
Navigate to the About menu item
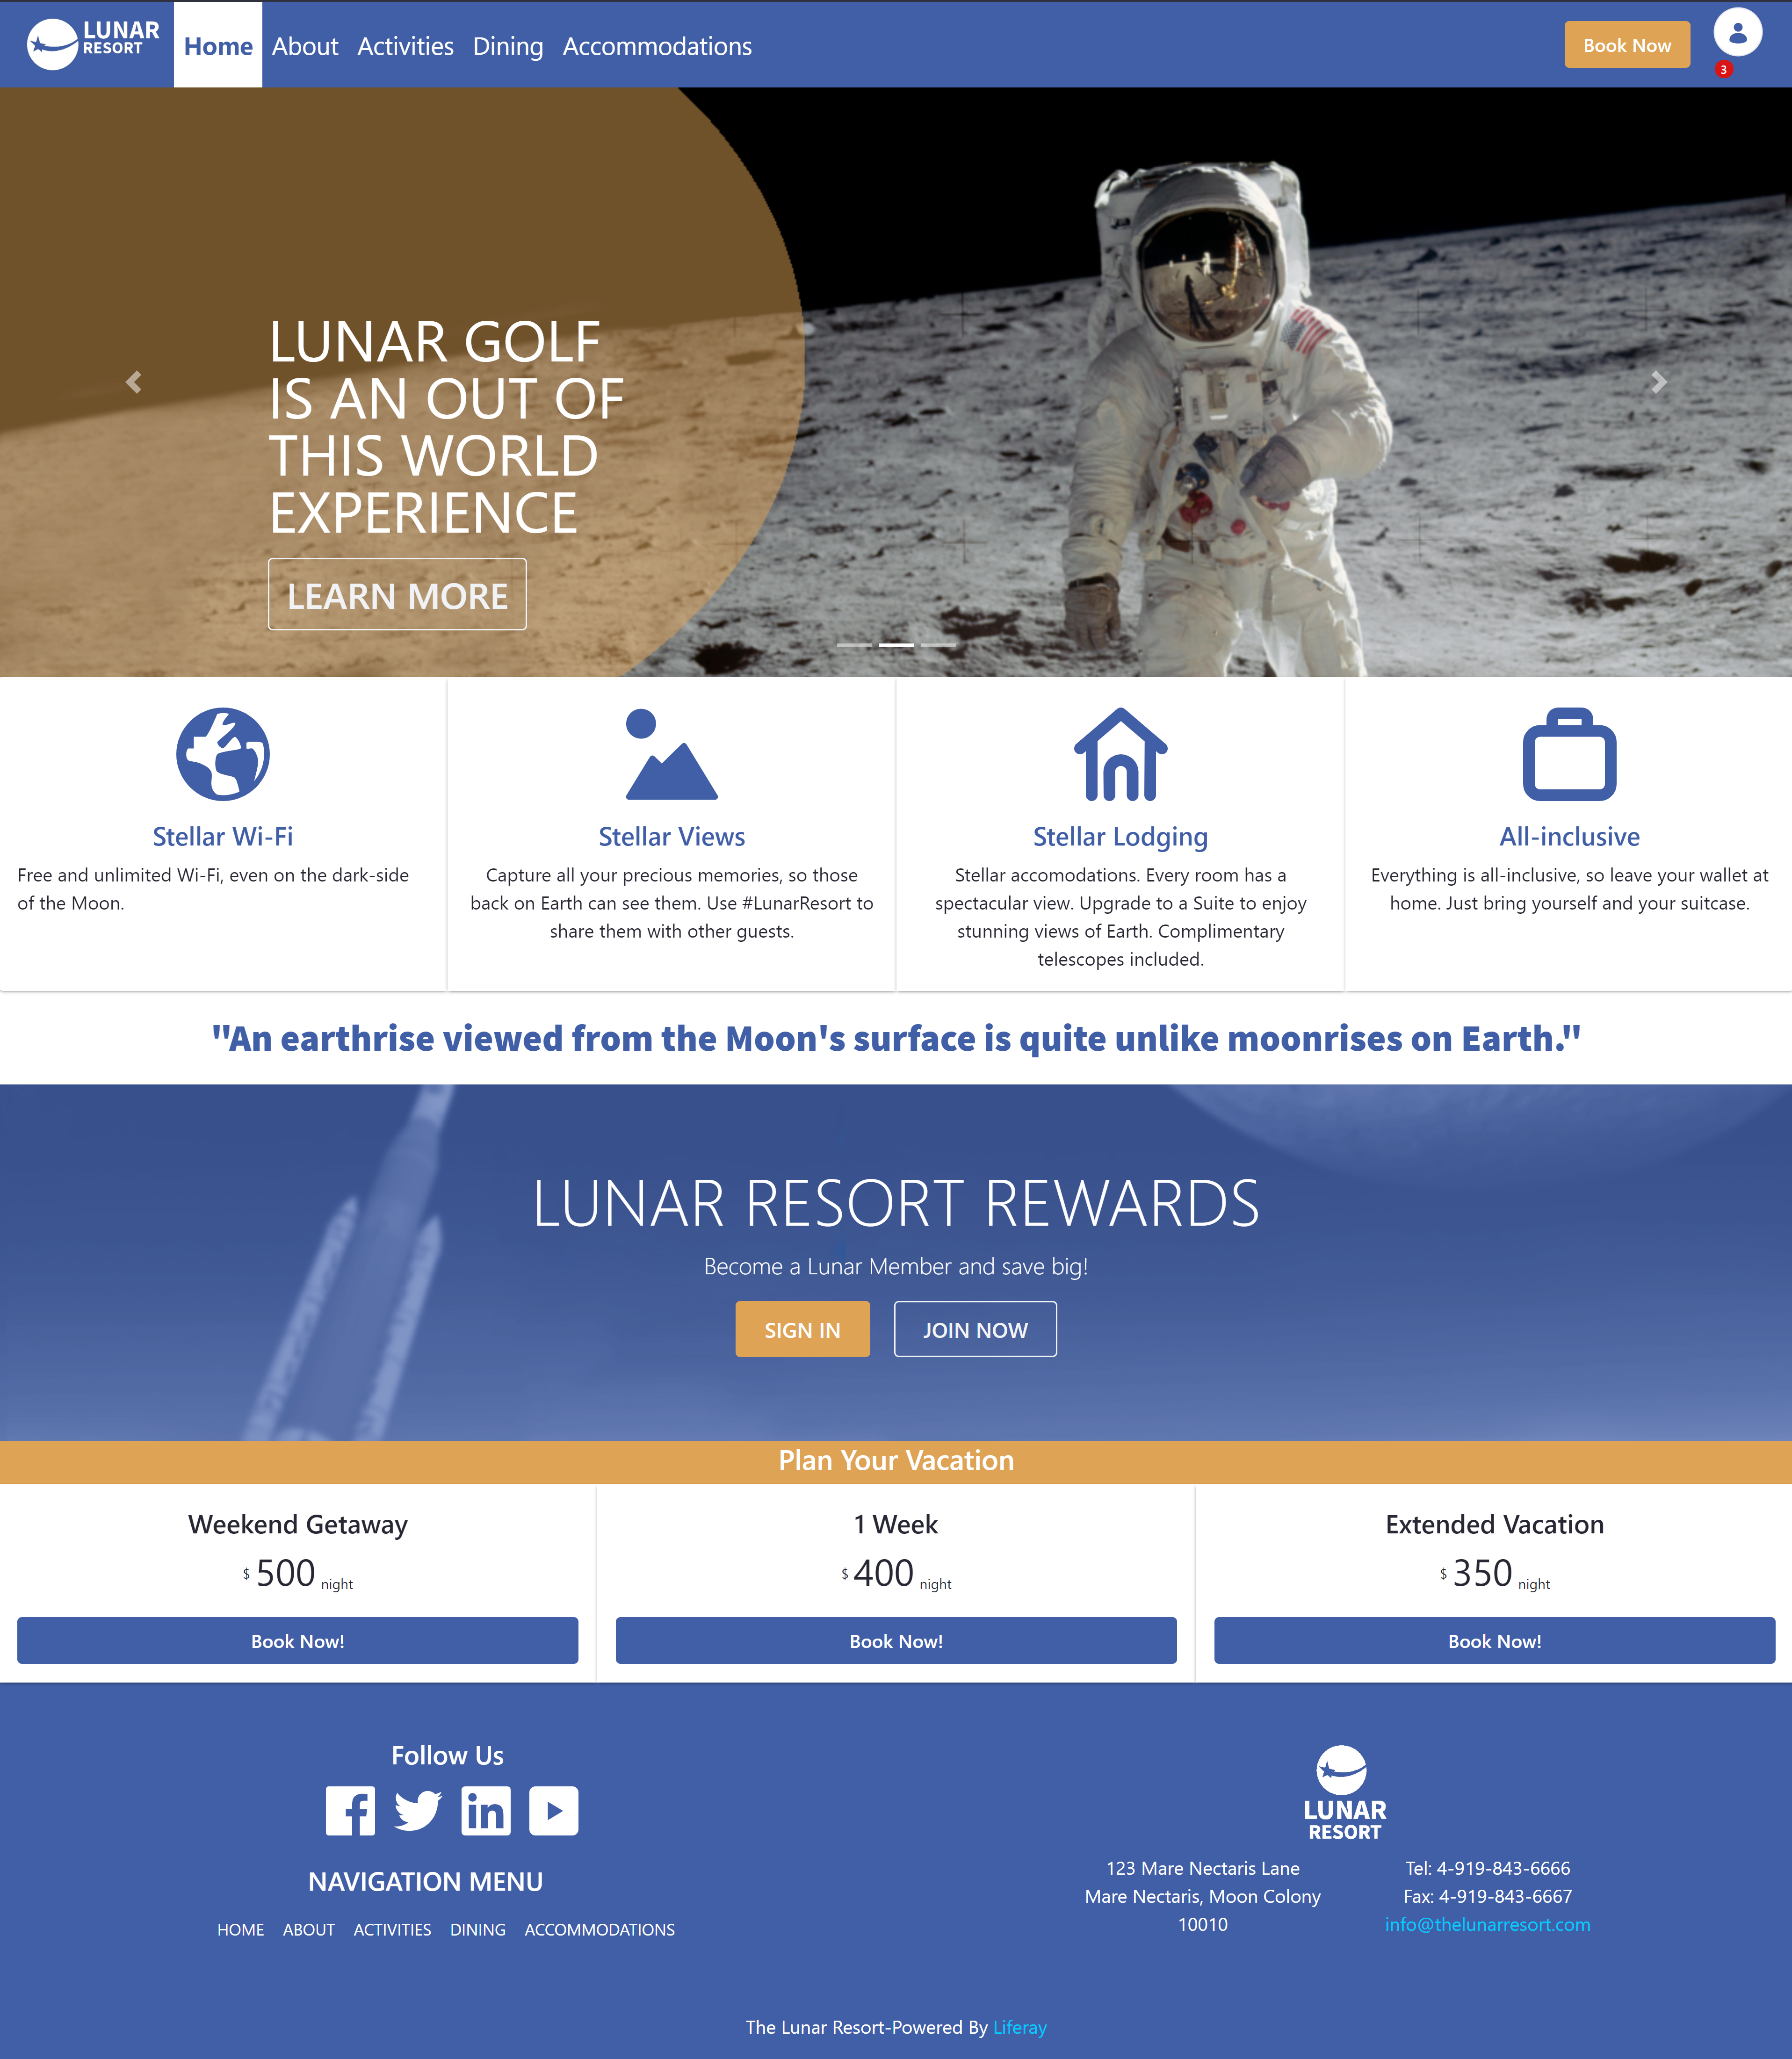[305, 44]
